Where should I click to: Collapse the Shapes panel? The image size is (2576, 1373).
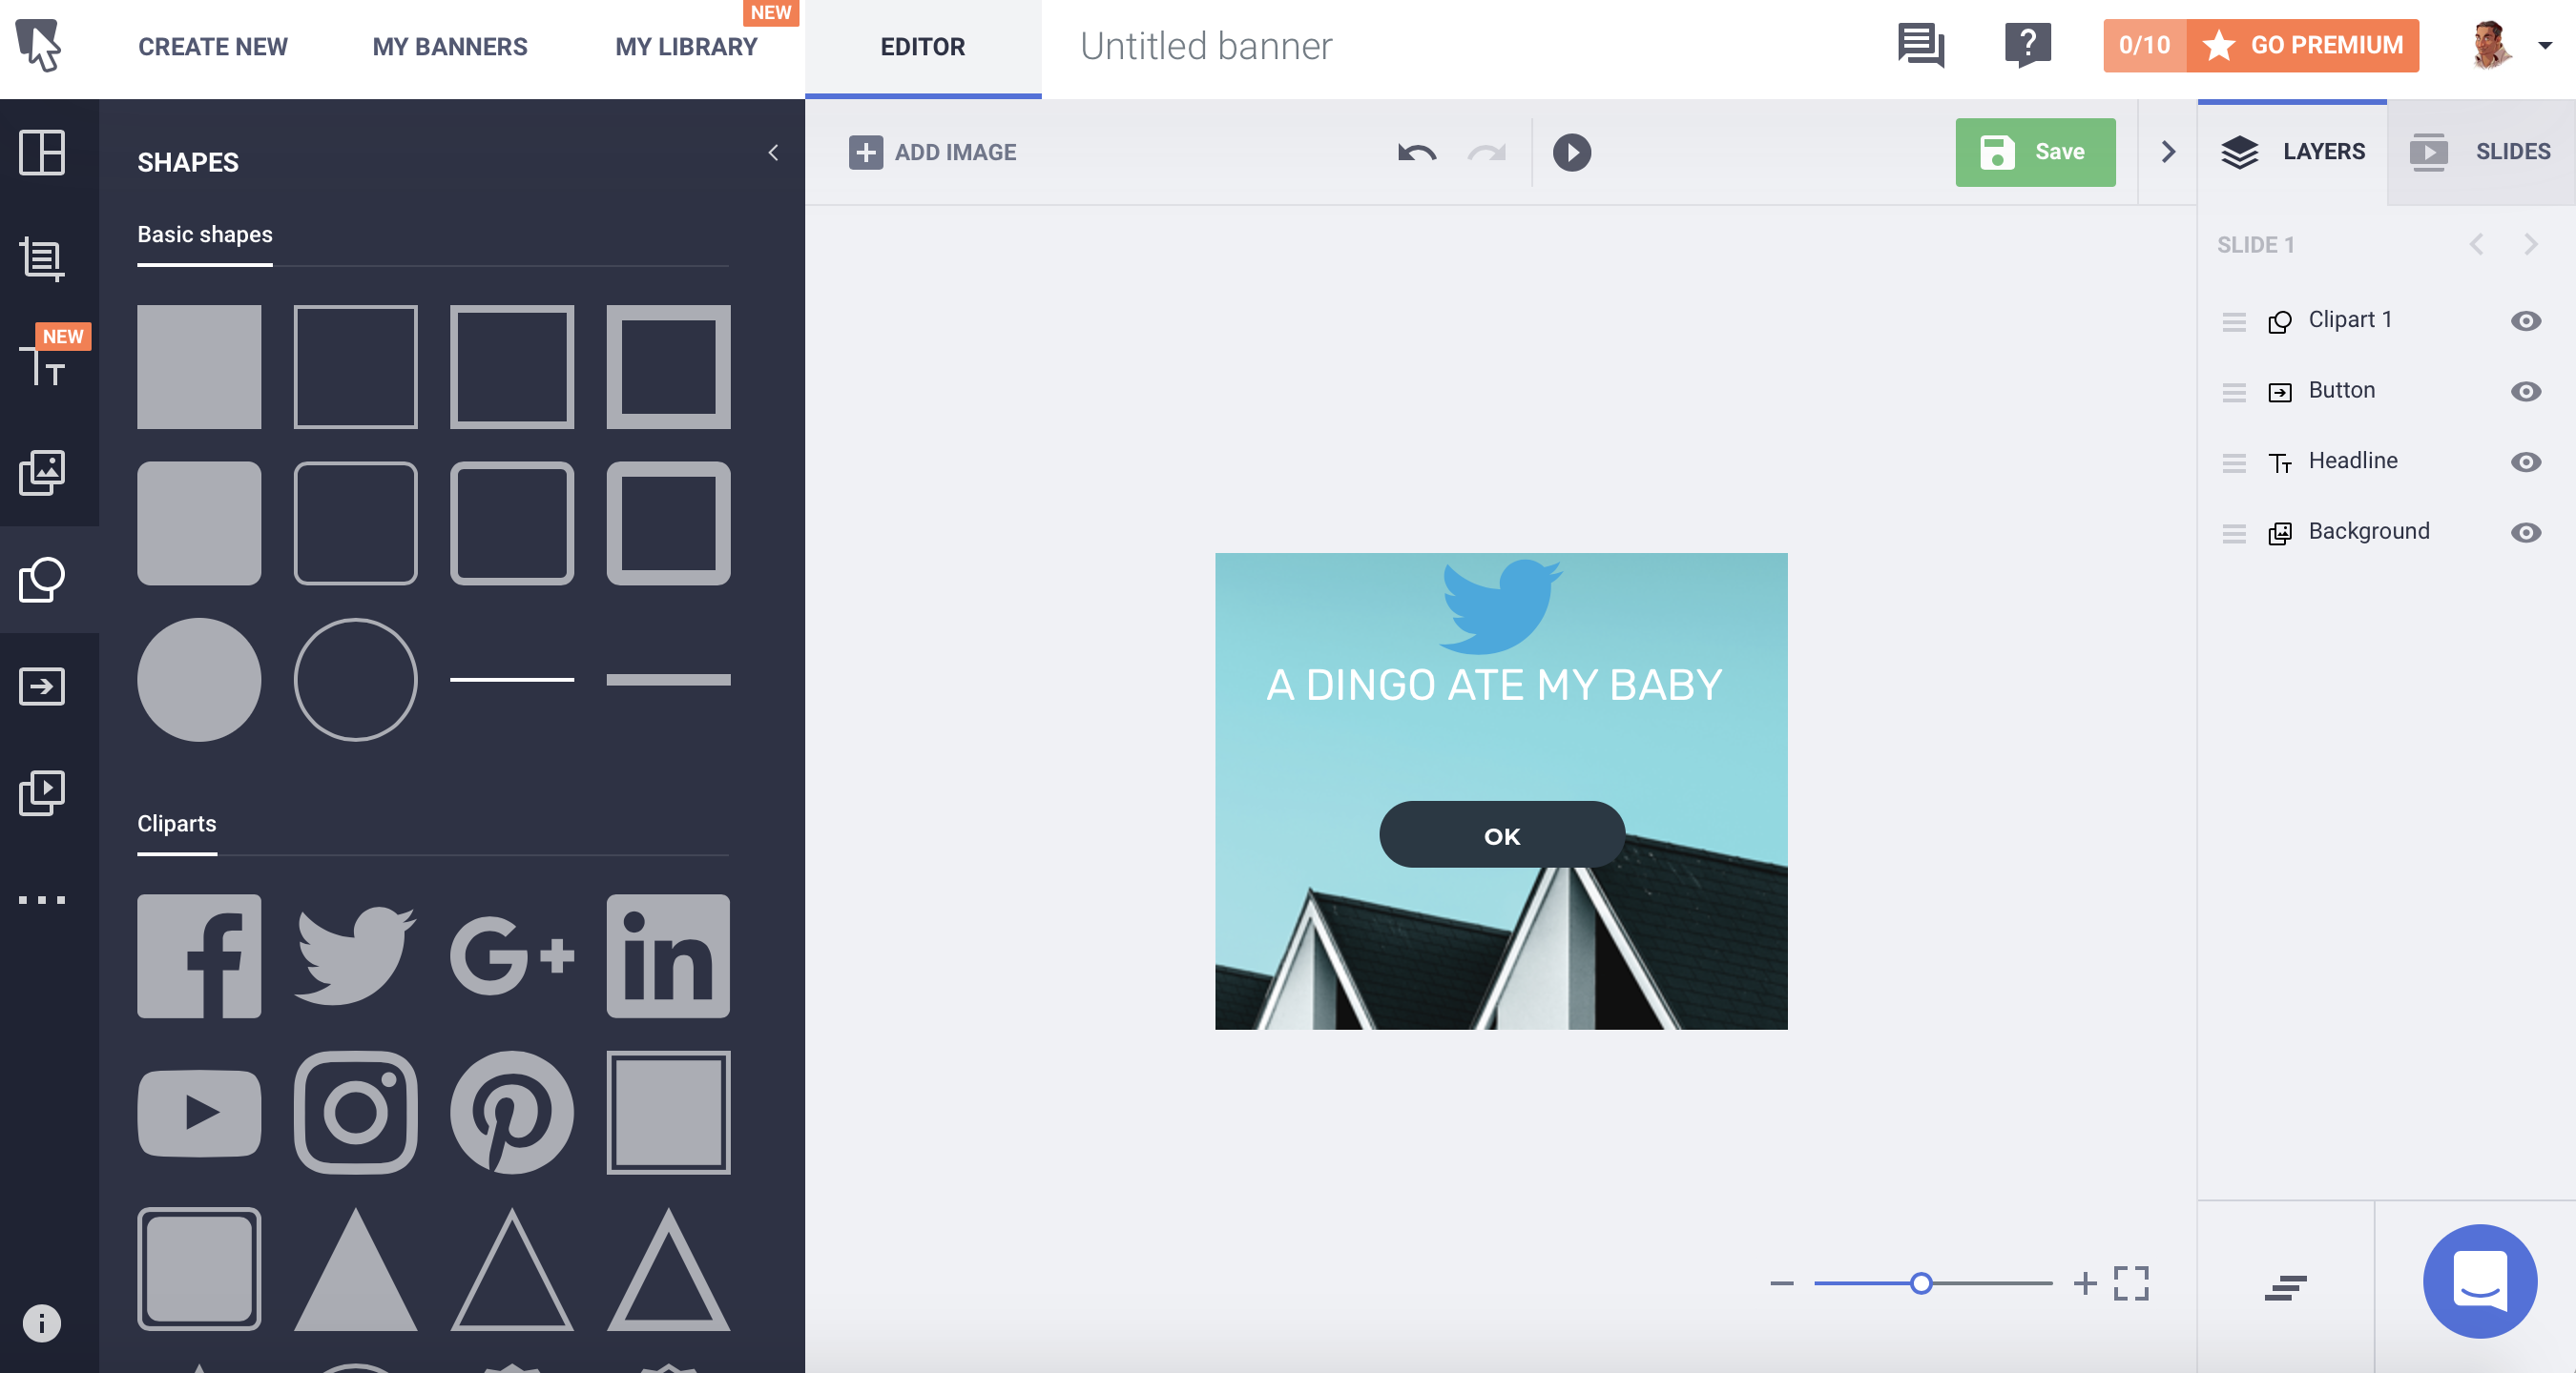click(773, 152)
